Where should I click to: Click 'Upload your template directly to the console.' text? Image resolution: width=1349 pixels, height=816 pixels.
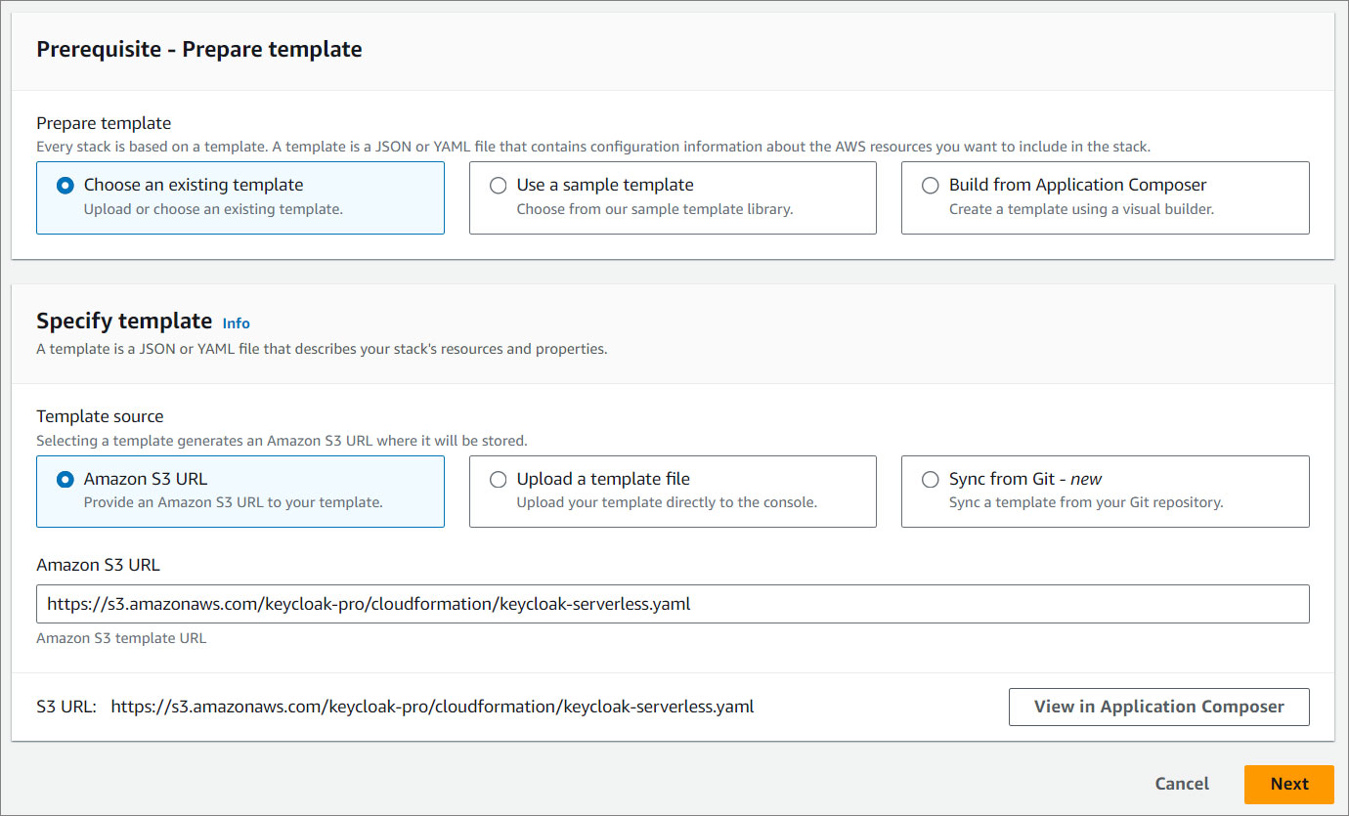click(x=667, y=502)
